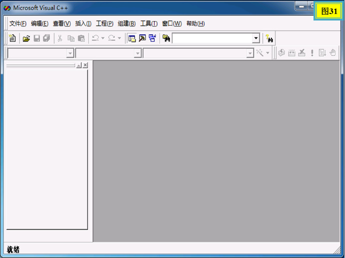Toggle the Workspace window icon
345x258 pixels.
(x=132, y=38)
